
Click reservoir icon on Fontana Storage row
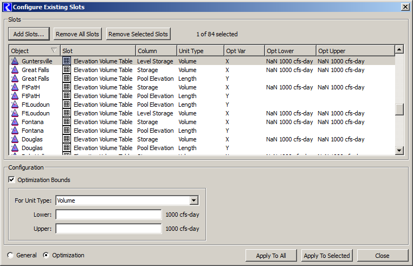(x=15, y=122)
